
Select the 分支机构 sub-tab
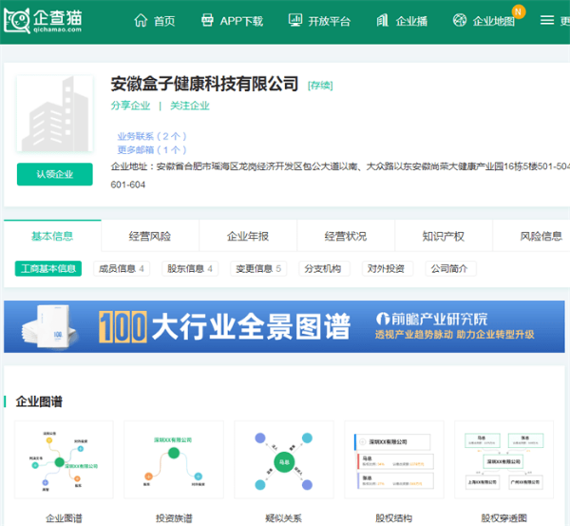tap(323, 268)
